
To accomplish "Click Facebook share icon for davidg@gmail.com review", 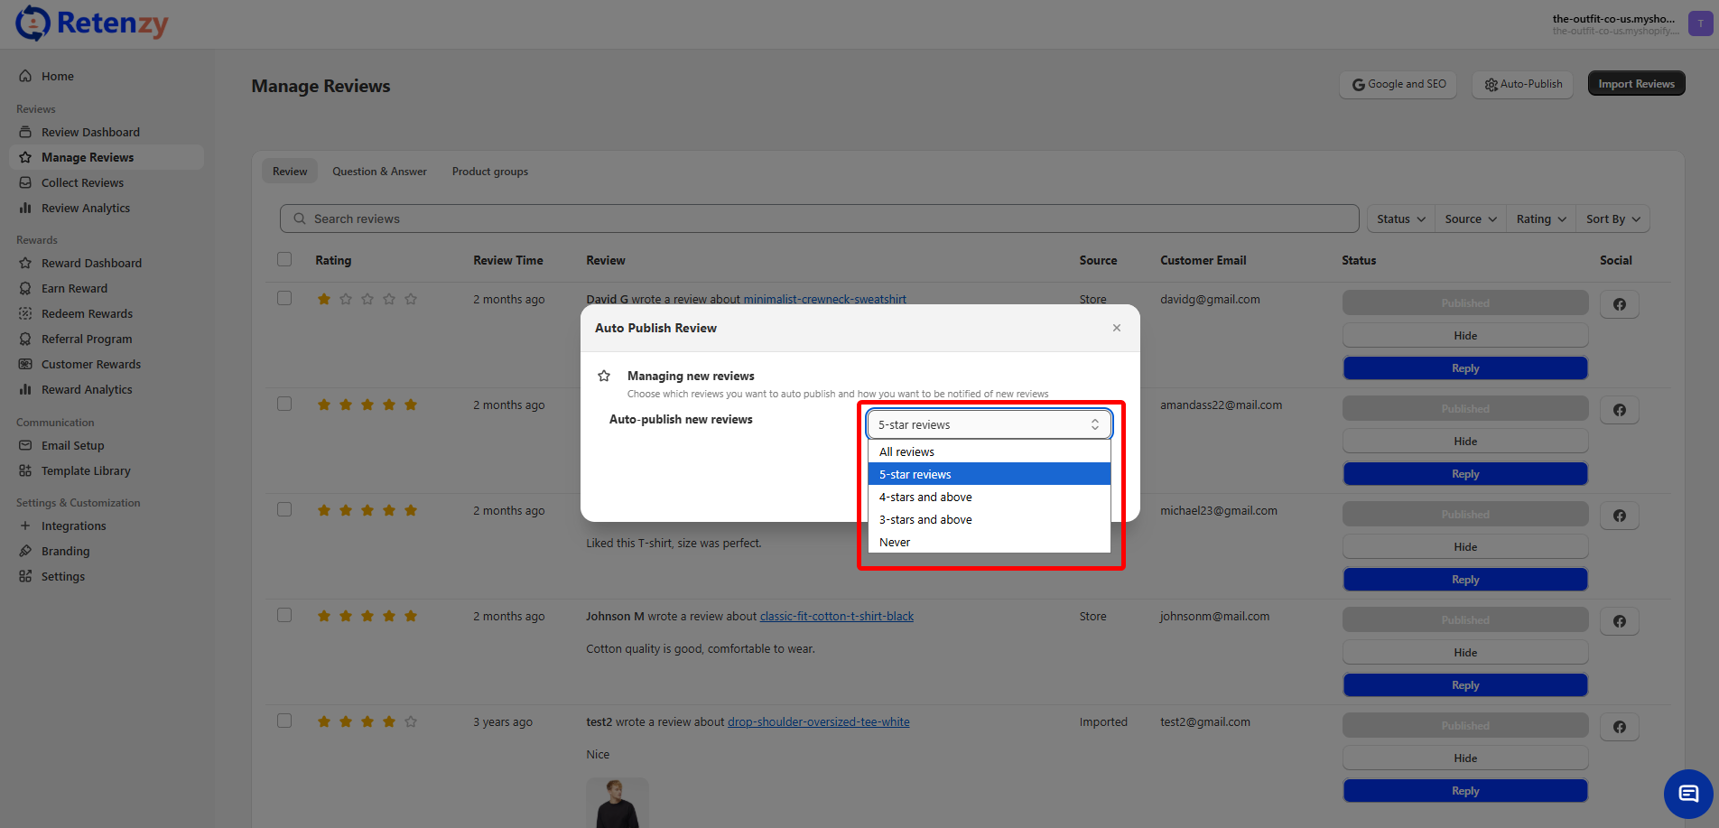I will coord(1619,304).
